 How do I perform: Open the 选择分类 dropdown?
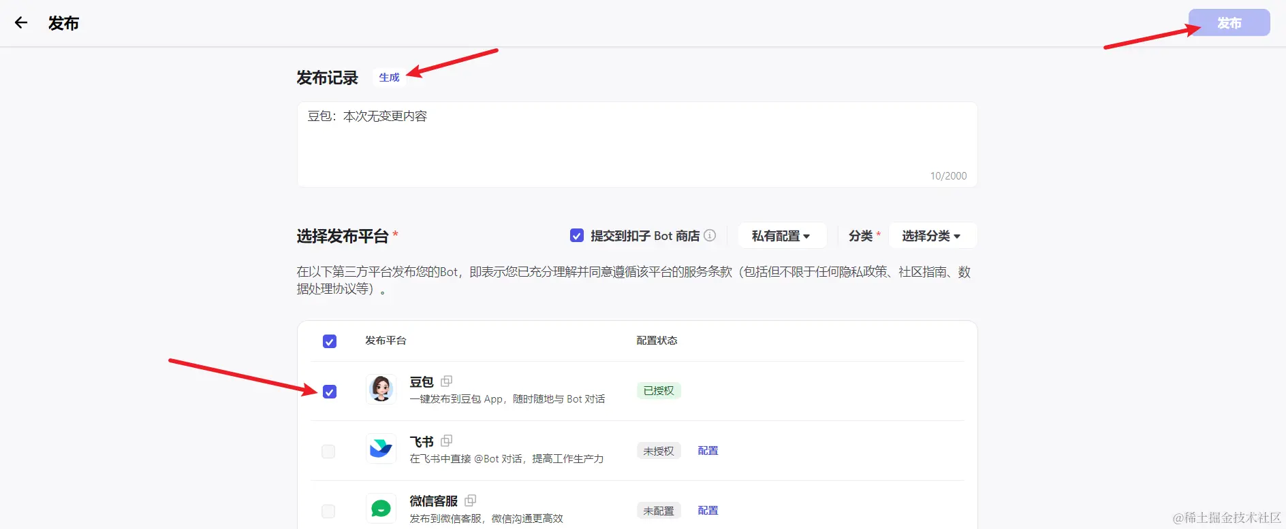(932, 236)
